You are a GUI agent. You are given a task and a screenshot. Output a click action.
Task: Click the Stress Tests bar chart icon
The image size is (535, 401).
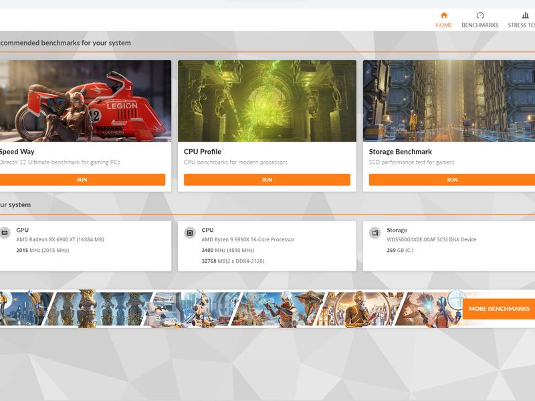coord(526,15)
